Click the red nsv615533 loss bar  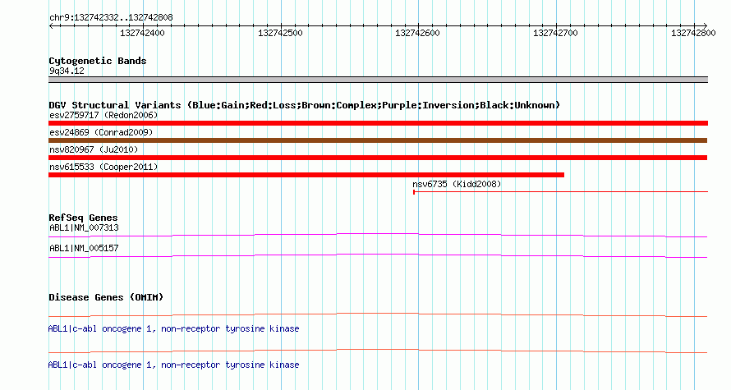306,175
